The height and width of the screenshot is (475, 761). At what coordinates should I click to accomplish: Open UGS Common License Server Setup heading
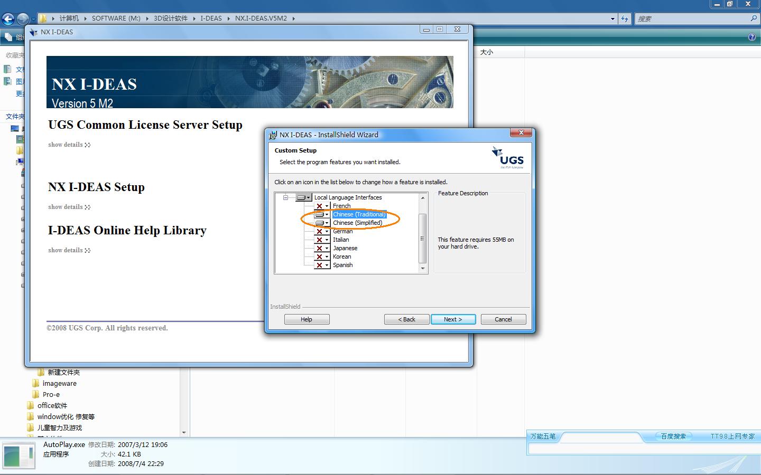tap(145, 125)
